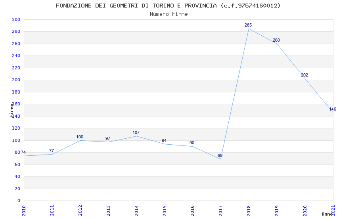
Task: Click the data label 107 for 2014
Action: tap(136, 132)
